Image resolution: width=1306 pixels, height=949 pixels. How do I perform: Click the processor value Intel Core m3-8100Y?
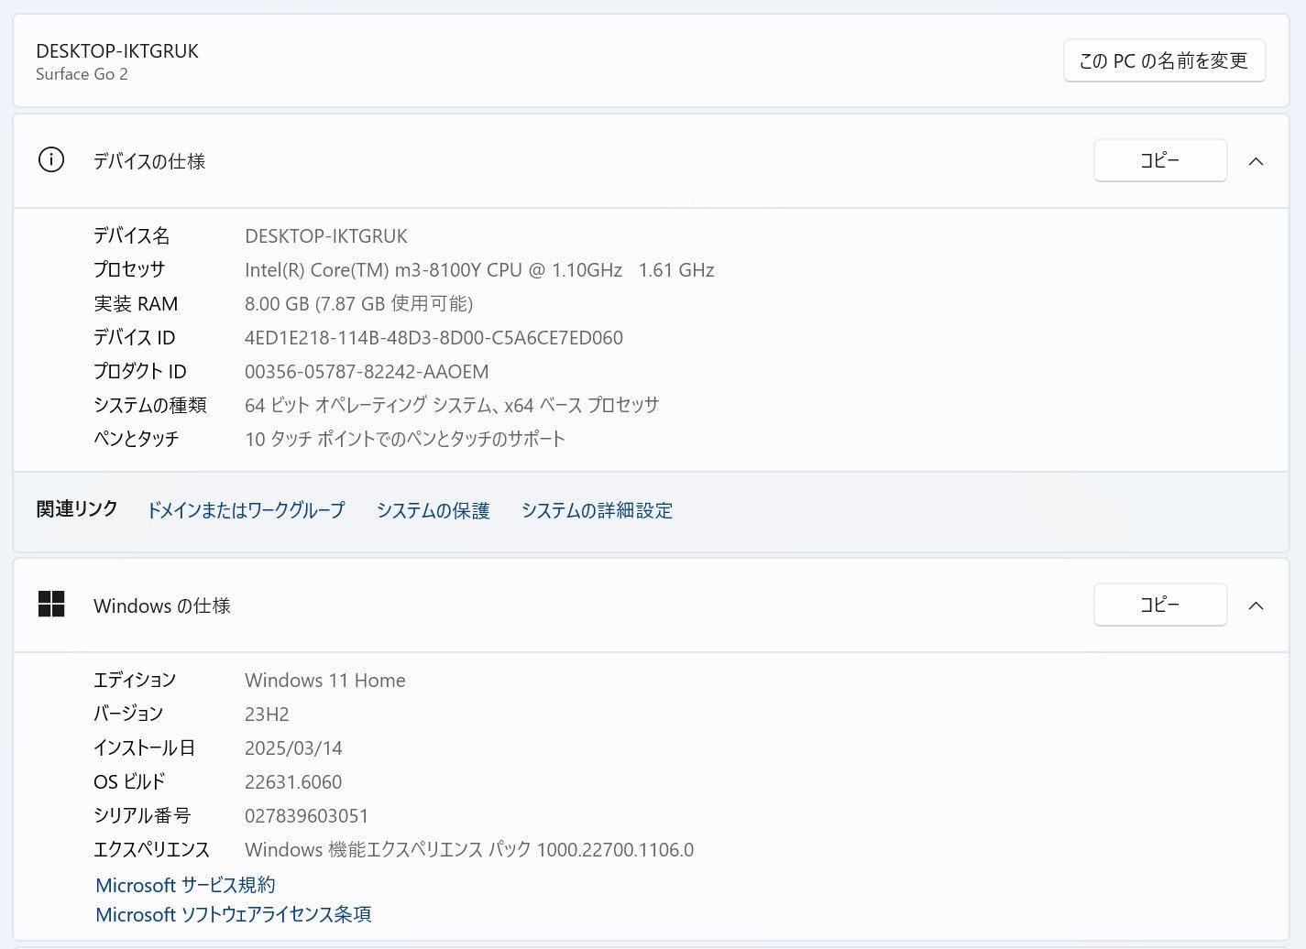pos(478,270)
